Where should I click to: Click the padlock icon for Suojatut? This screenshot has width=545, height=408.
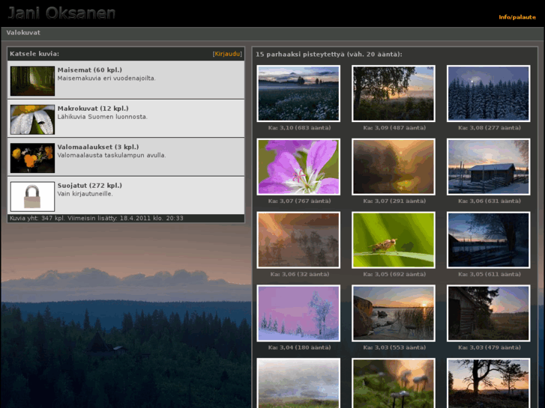tap(32, 197)
